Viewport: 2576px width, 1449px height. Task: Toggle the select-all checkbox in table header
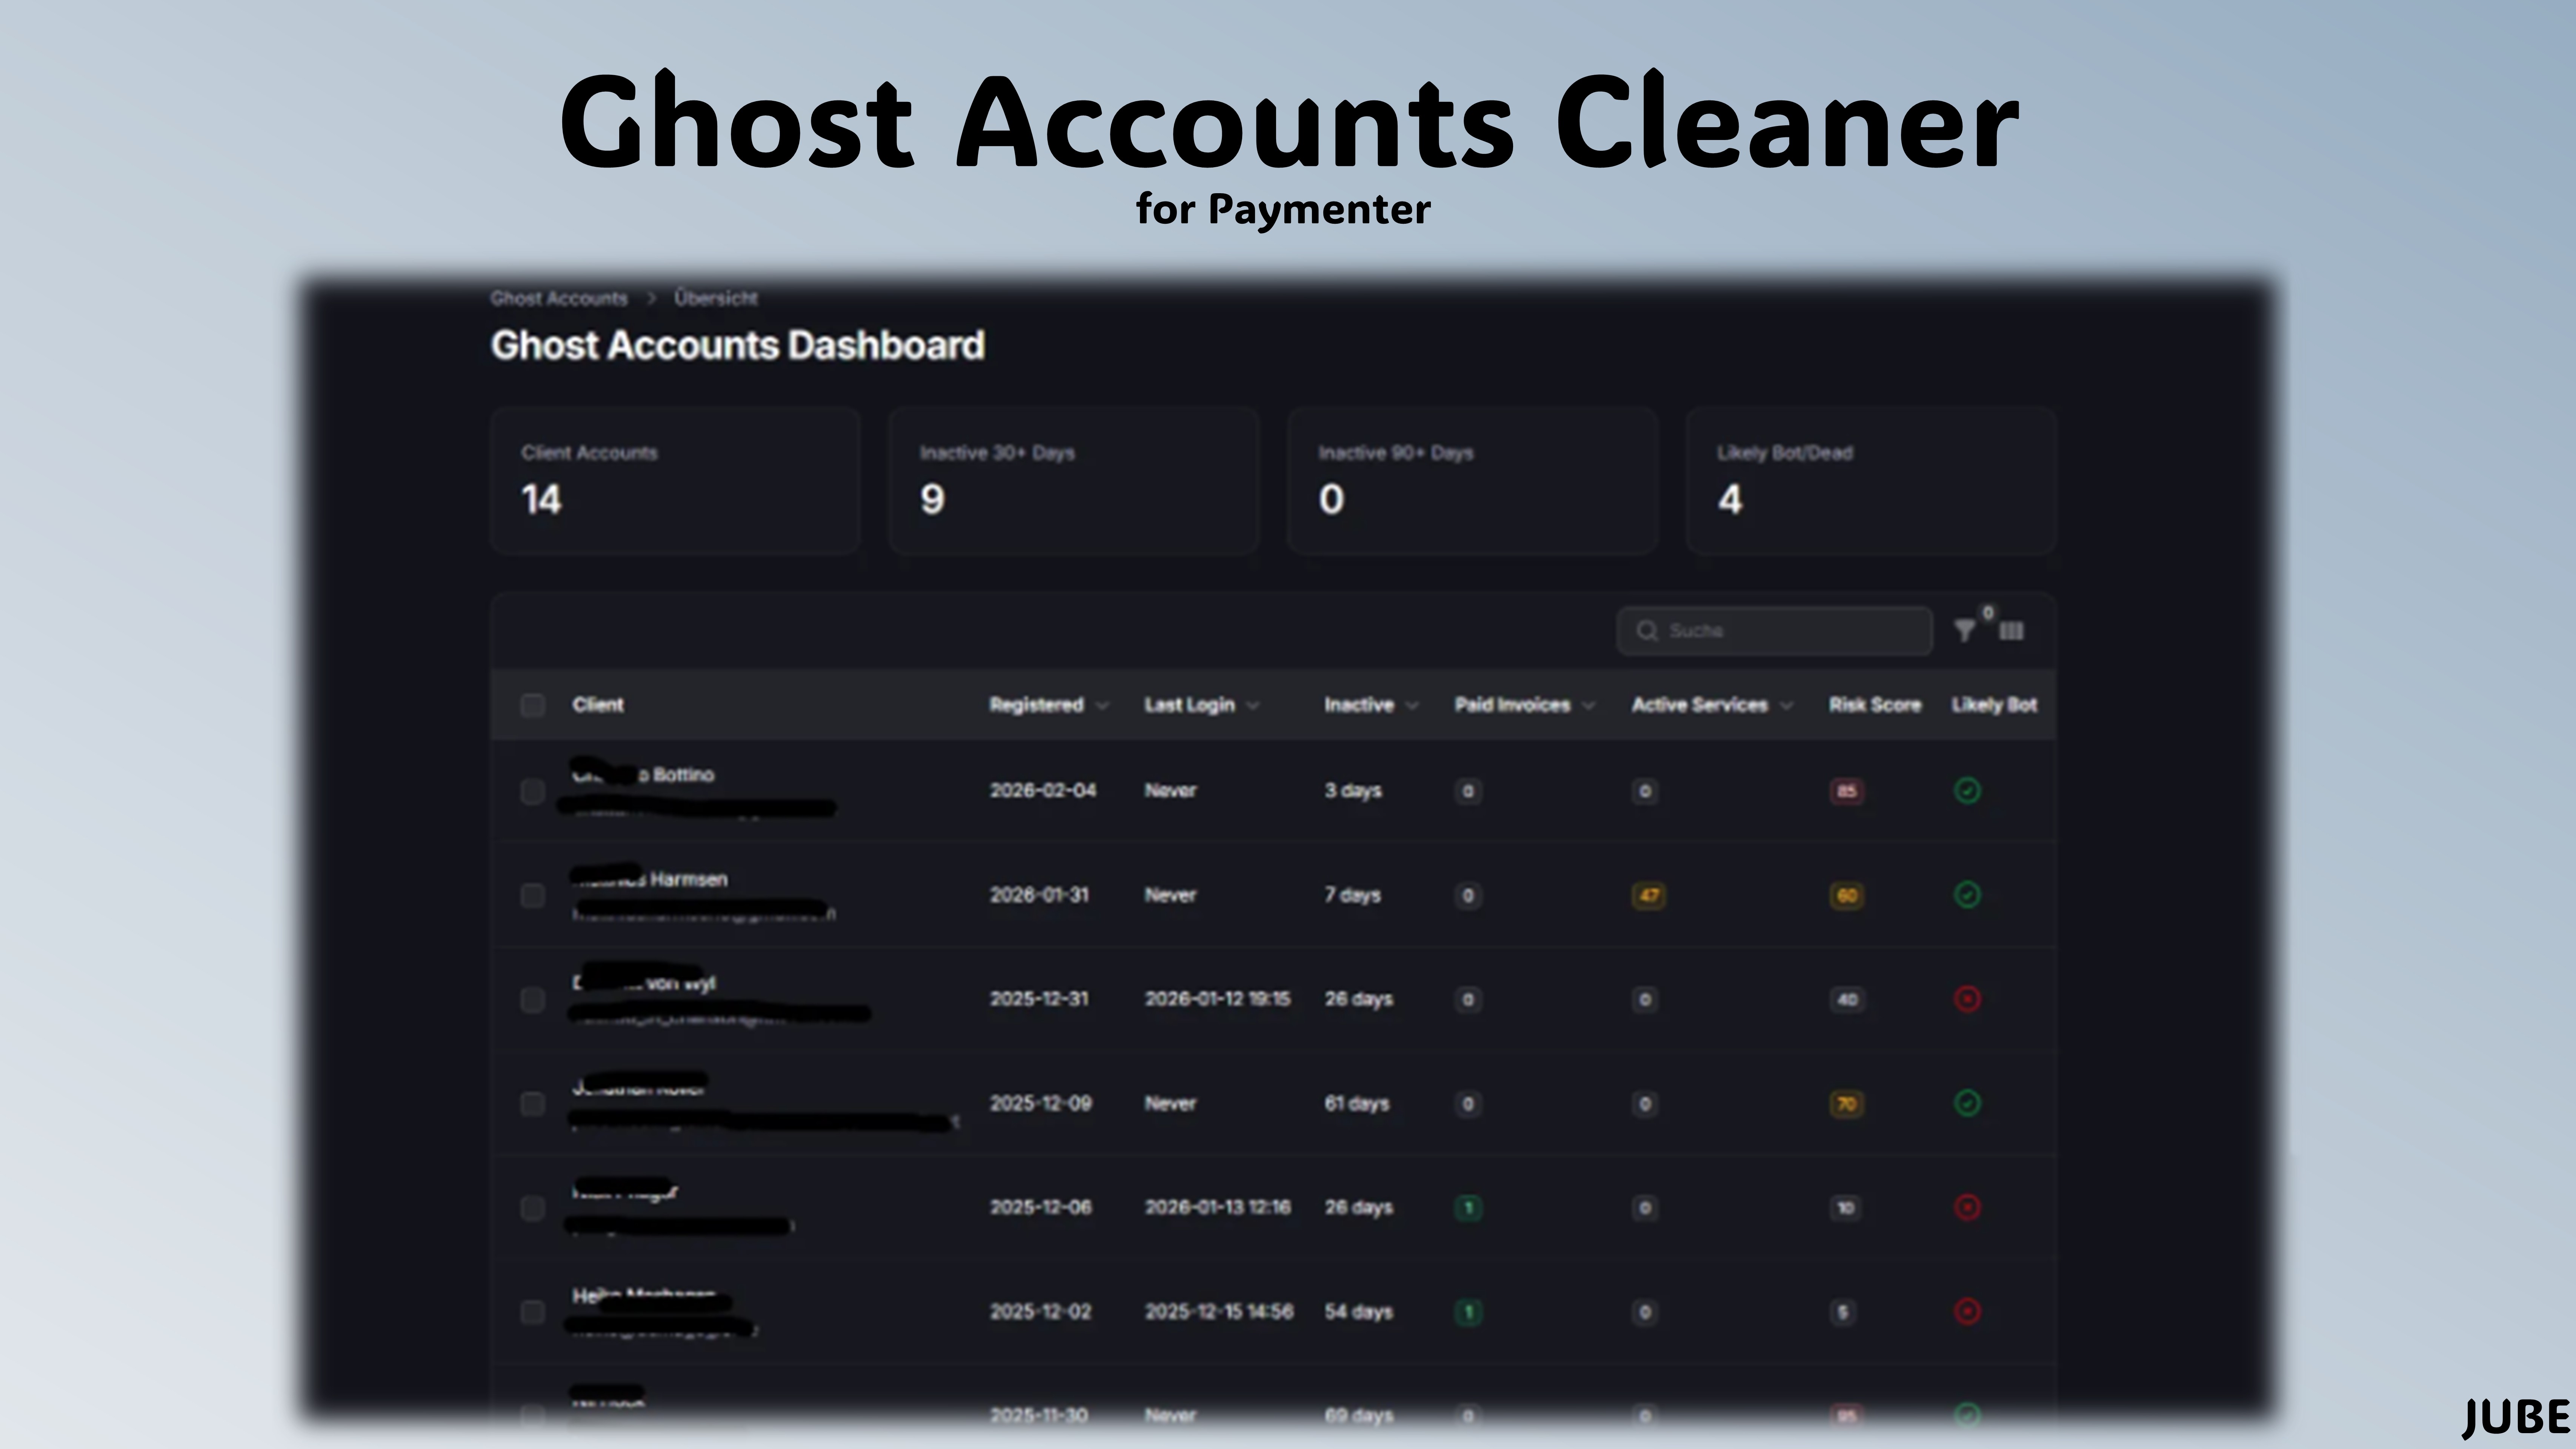533,705
